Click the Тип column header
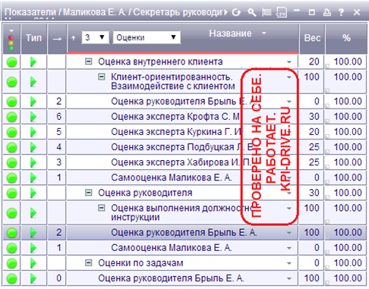369x289 pixels. [x=33, y=38]
